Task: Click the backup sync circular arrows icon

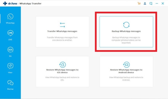Action: [126, 25]
